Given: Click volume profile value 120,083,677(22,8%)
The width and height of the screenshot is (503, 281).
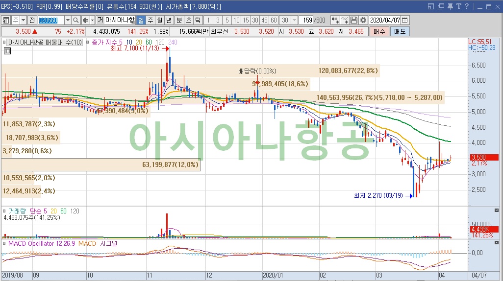Looking at the screenshot, I should tap(348, 71).
